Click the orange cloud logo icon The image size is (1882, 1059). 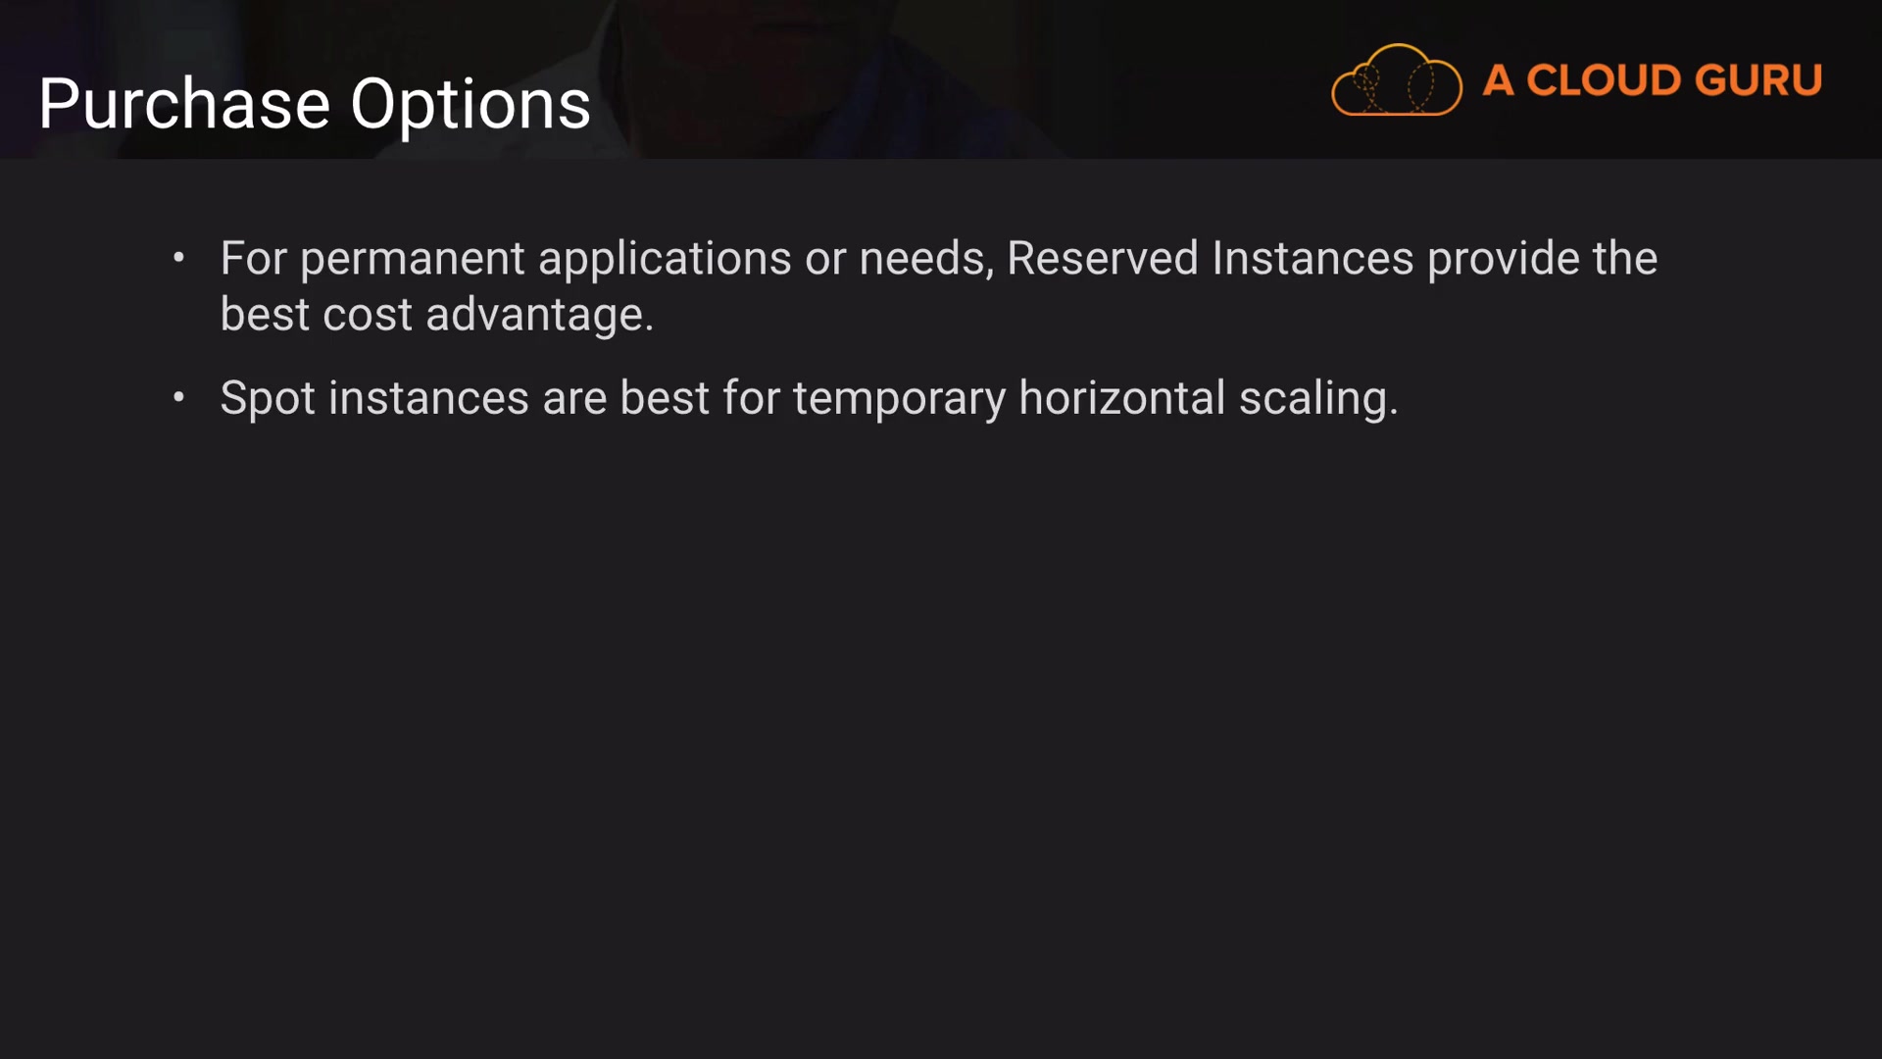pyautogui.click(x=1396, y=80)
